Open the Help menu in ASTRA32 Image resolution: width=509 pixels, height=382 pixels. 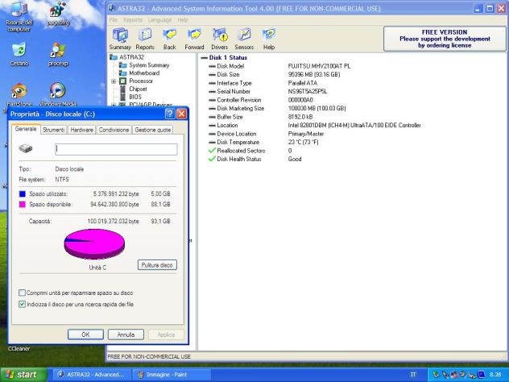[x=183, y=20]
